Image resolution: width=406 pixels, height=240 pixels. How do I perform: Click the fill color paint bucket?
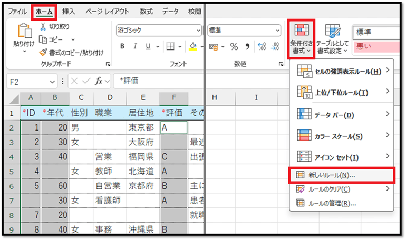pos(193,46)
